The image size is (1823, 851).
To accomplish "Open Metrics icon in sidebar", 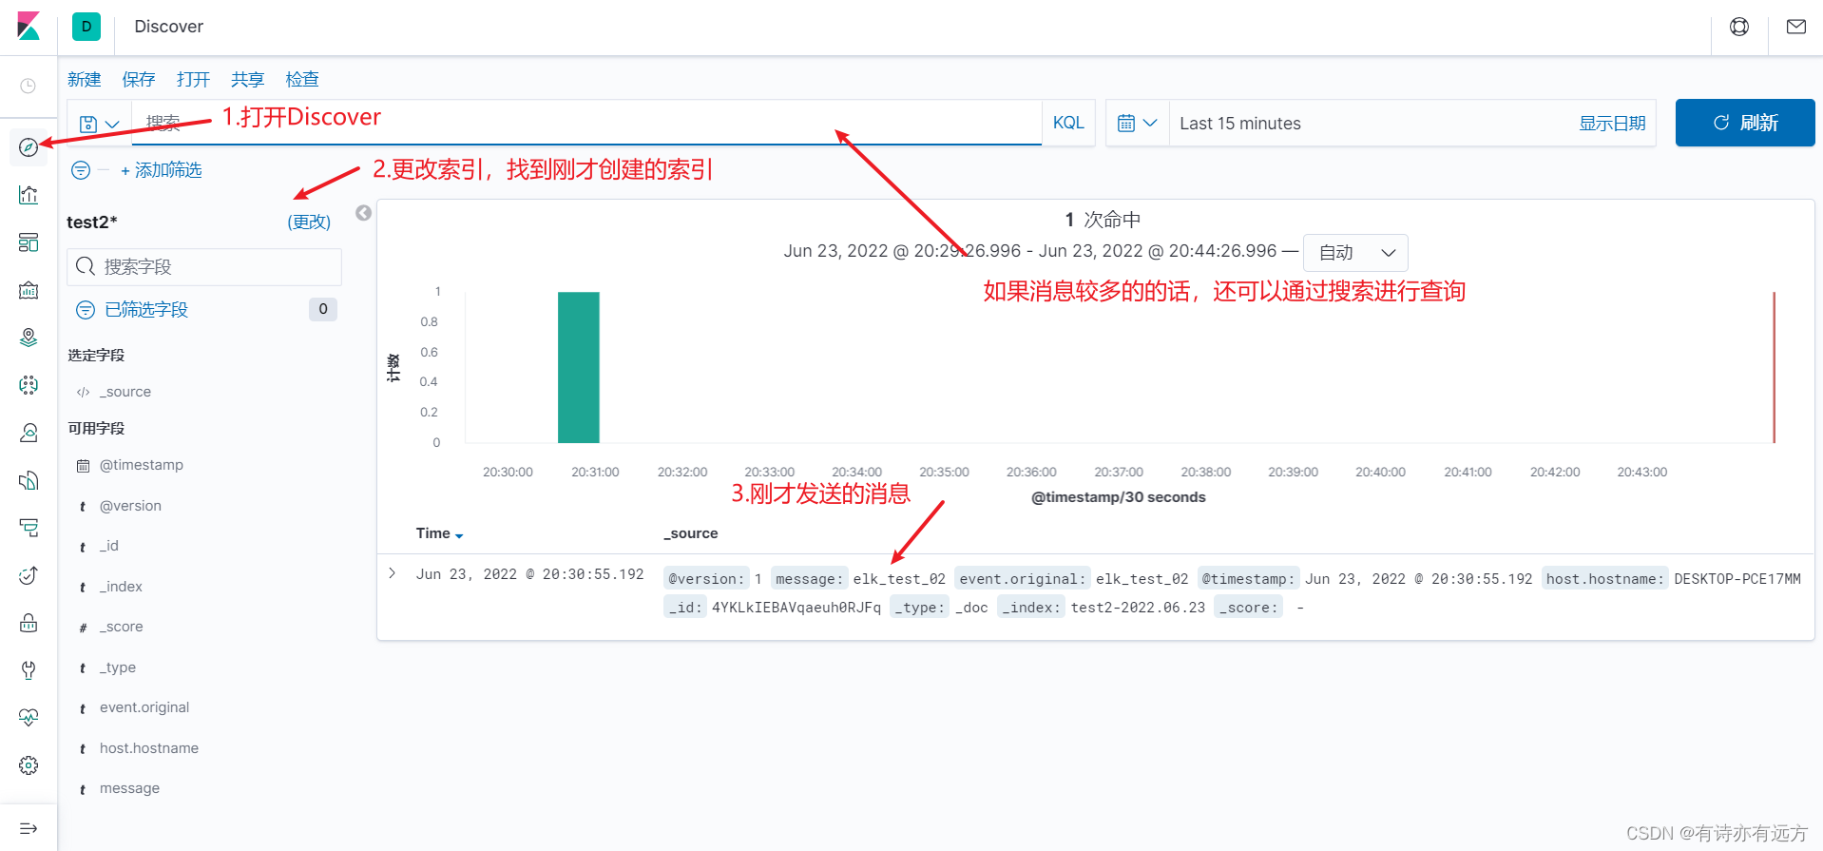I will pyautogui.click(x=29, y=433).
